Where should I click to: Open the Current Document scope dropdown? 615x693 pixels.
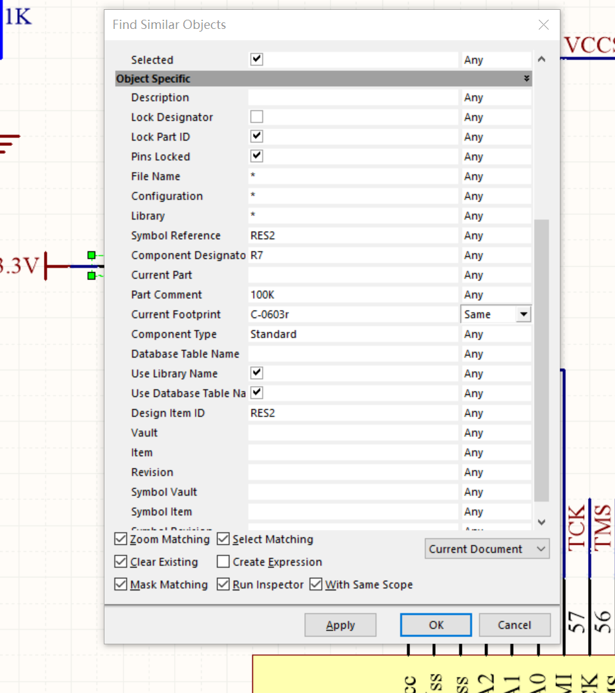click(x=487, y=549)
